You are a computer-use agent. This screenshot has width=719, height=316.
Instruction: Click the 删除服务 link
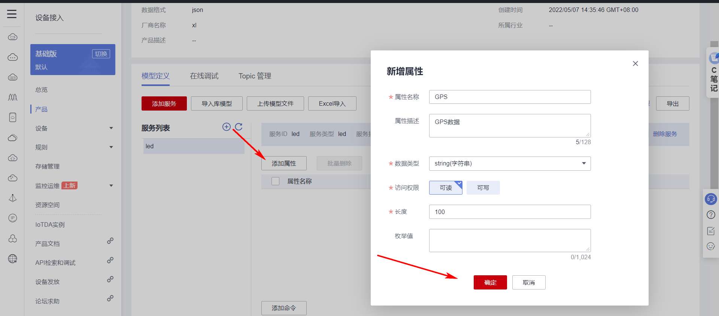pyautogui.click(x=665, y=134)
